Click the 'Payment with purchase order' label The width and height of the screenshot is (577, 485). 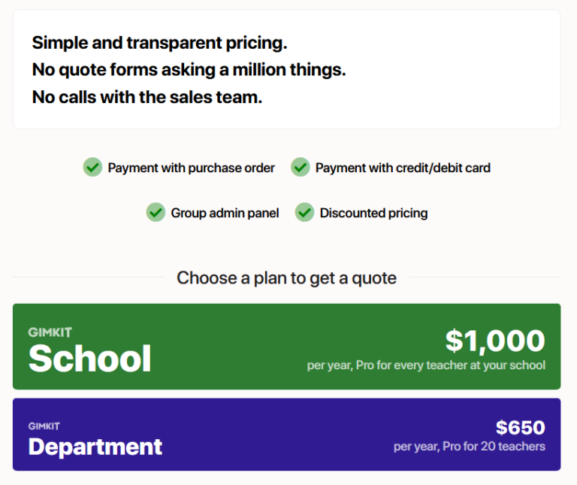(x=192, y=168)
